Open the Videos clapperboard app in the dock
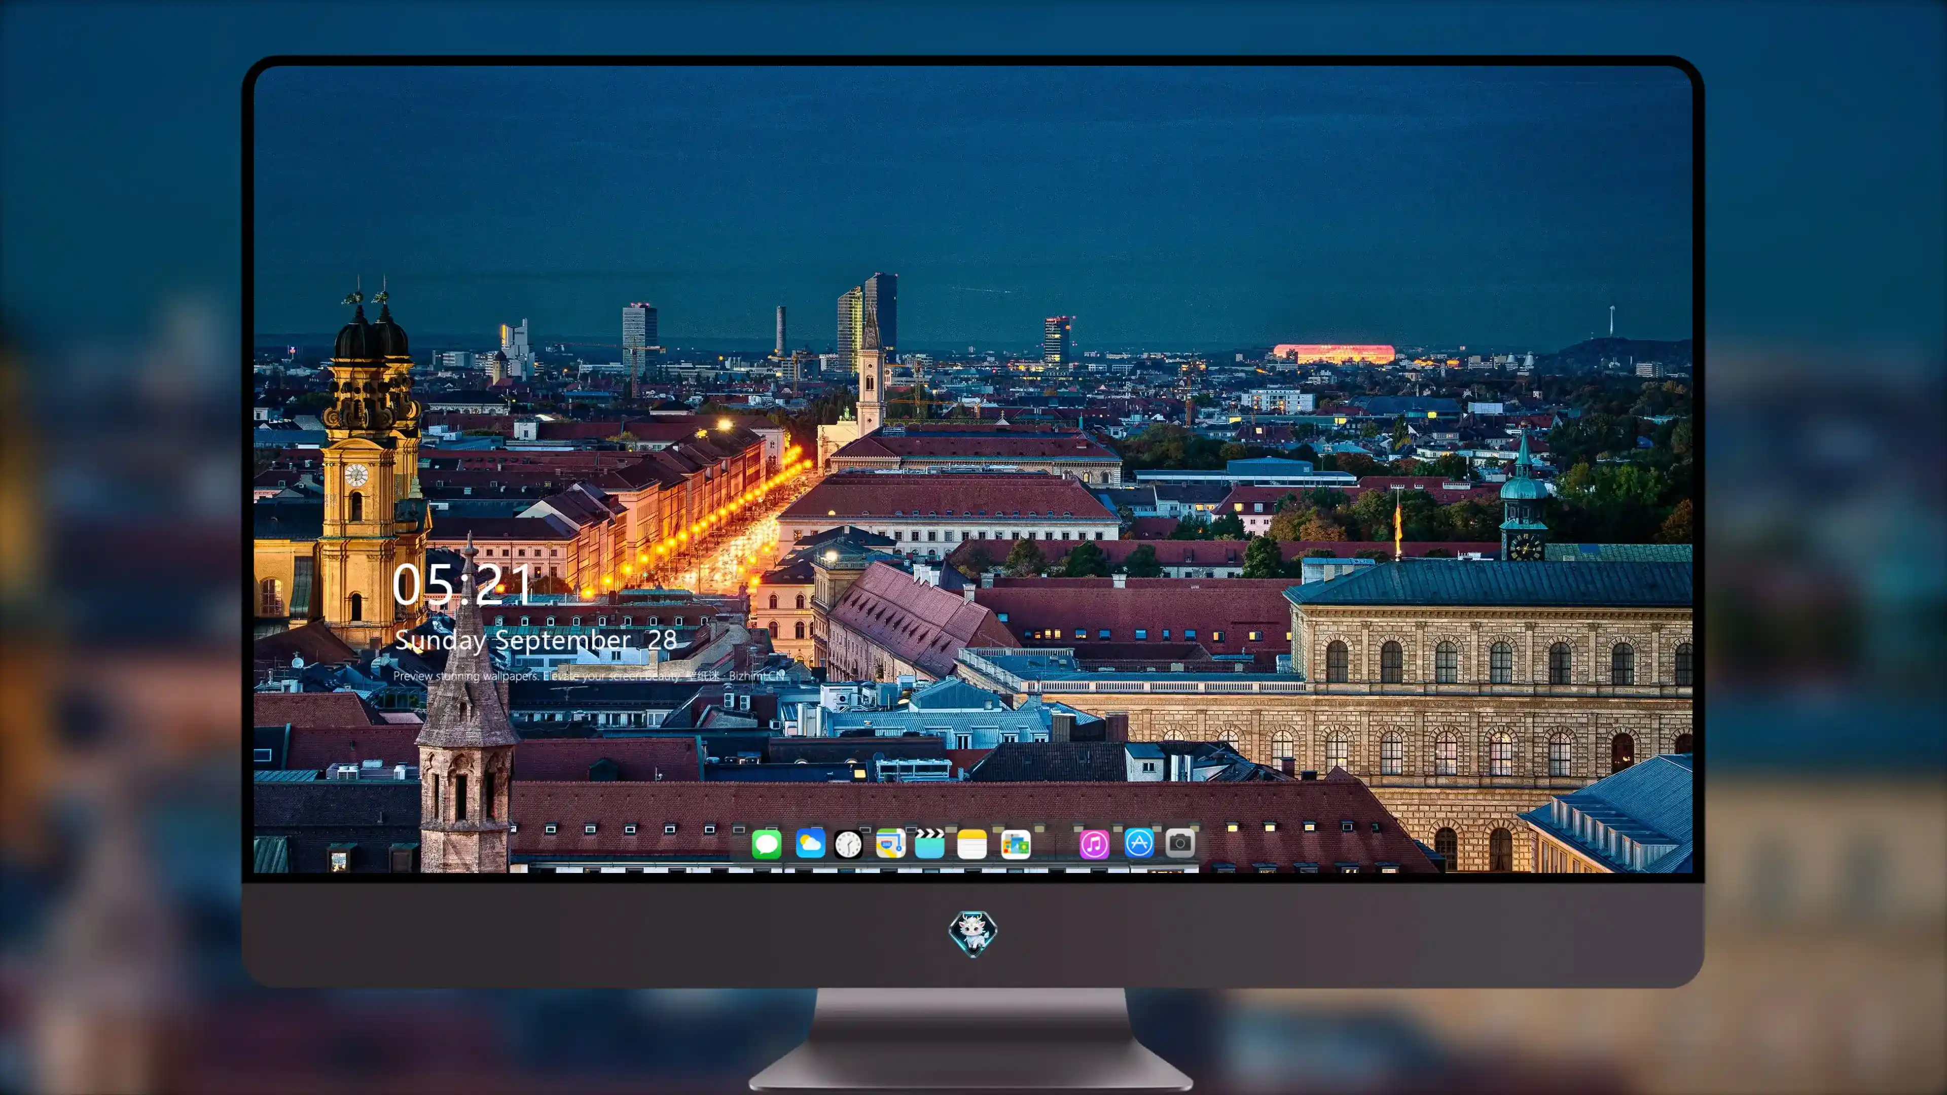 click(x=930, y=844)
